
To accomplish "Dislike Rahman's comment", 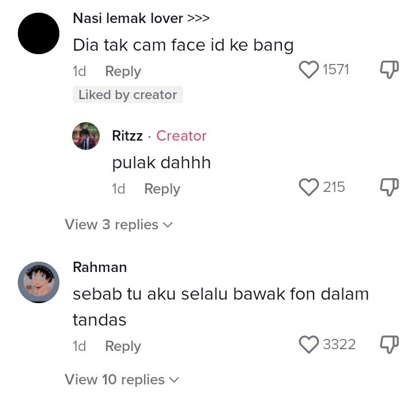I will click(x=389, y=345).
